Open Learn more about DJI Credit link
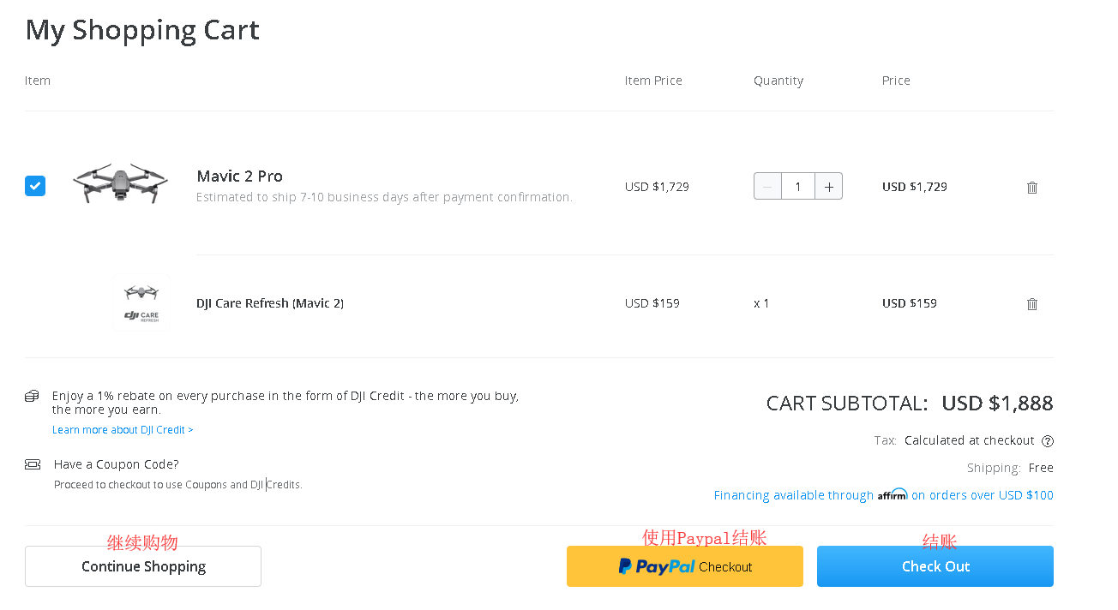The height and width of the screenshot is (610, 1118). (123, 430)
